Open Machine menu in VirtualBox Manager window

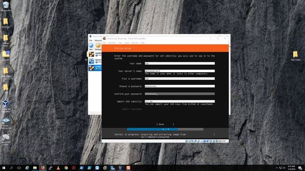click(x=98, y=40)
